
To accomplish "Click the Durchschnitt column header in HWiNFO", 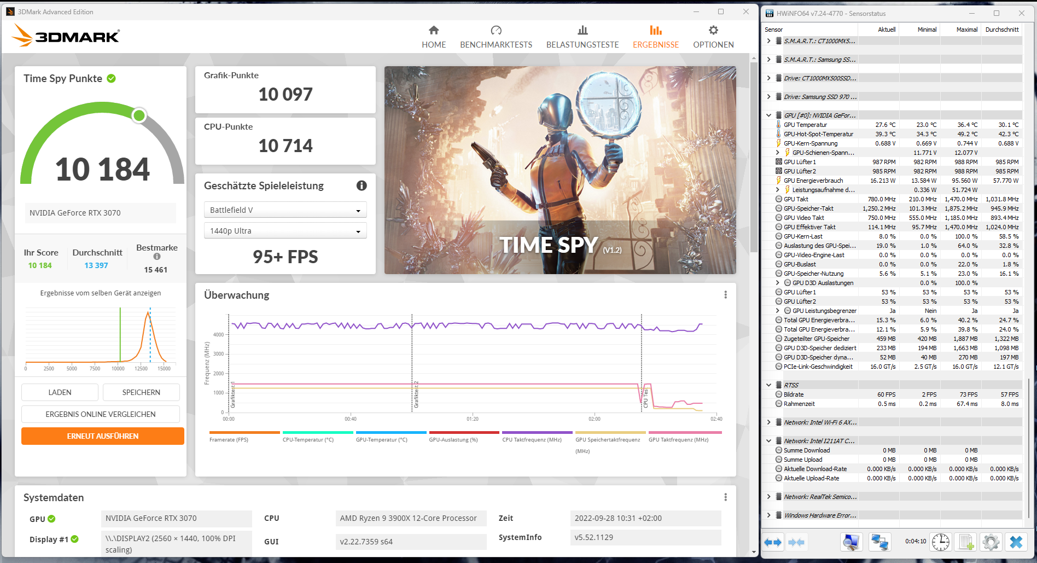I will [1001, 30].
